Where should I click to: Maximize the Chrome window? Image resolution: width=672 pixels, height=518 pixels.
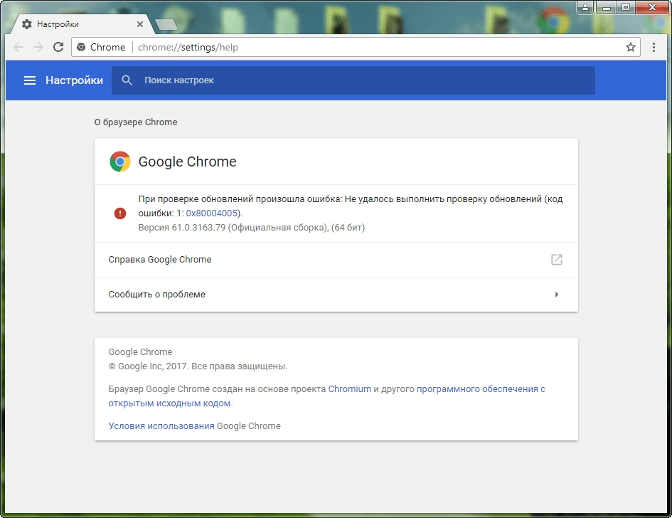(x=626, y=7)
